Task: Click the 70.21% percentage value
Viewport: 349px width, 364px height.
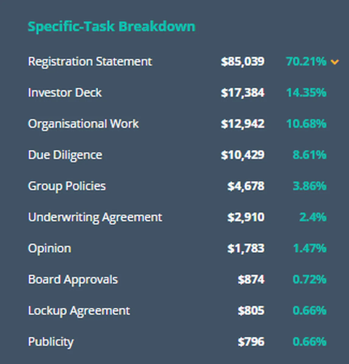Action: [306, 62]
